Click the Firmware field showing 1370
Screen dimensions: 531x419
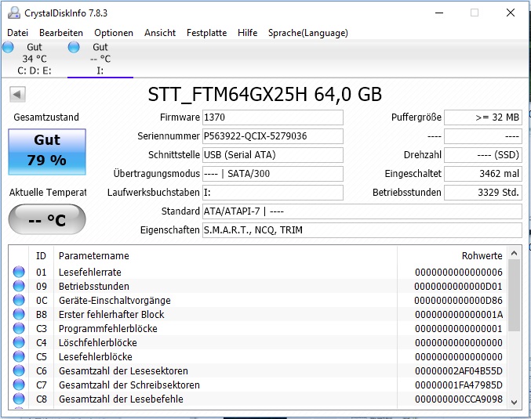pos(273,117)
